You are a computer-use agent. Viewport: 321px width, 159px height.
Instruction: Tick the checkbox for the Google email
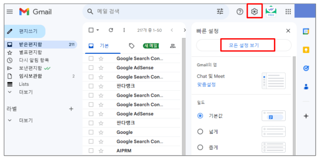click(91, 133)
